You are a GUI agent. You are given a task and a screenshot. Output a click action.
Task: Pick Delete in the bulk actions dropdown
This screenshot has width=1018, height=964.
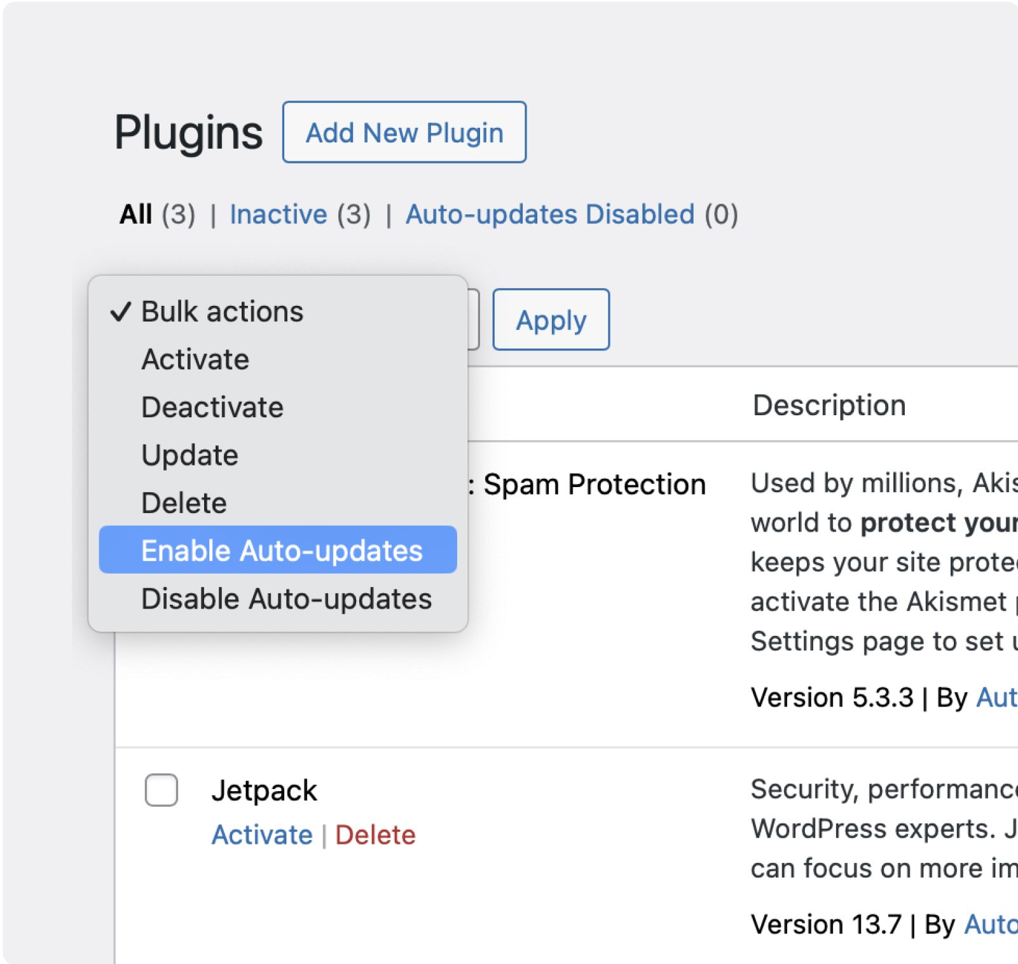(278, 503)
